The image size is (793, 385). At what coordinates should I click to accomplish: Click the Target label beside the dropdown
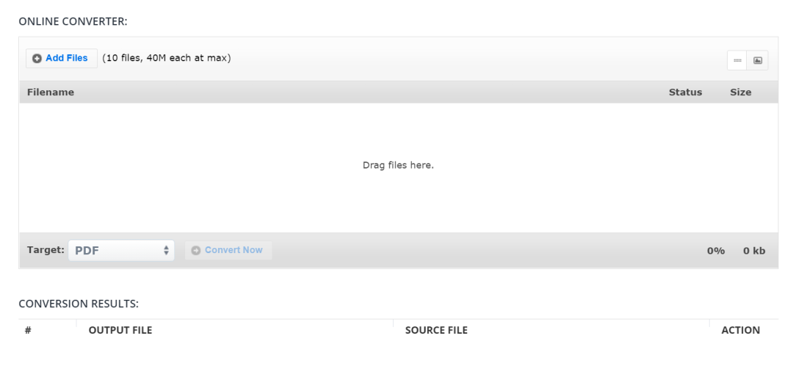coord(46,250)
